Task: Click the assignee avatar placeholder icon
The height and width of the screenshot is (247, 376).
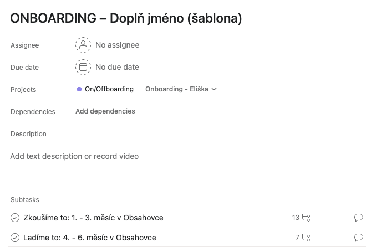Action: pyautogui.click(x=83, y=45)
